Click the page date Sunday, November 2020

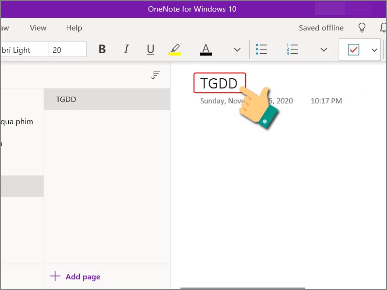pyautogui.click(x=246, y=101)
